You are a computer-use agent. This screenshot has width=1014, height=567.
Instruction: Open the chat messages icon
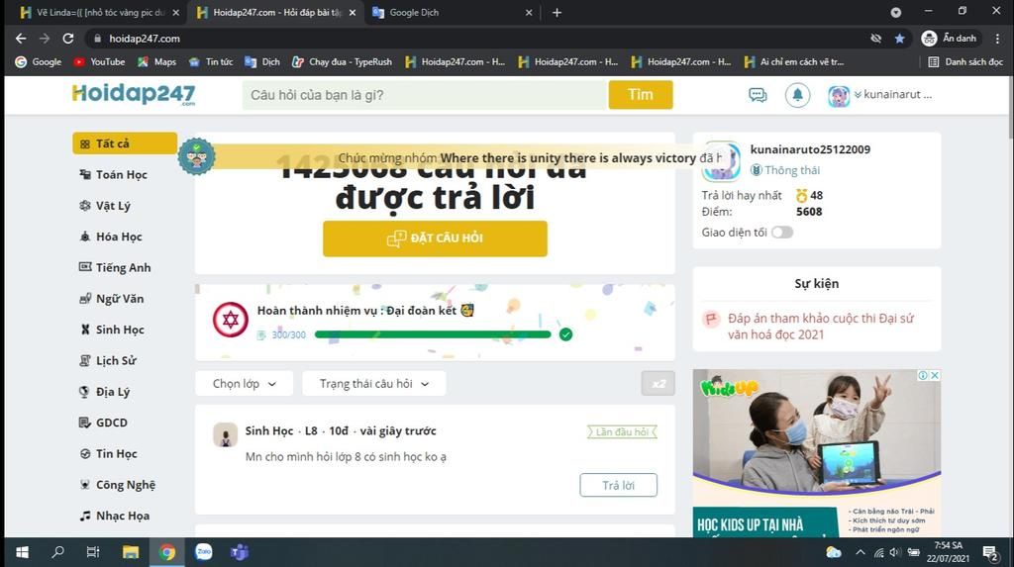(x=758, y=95)
